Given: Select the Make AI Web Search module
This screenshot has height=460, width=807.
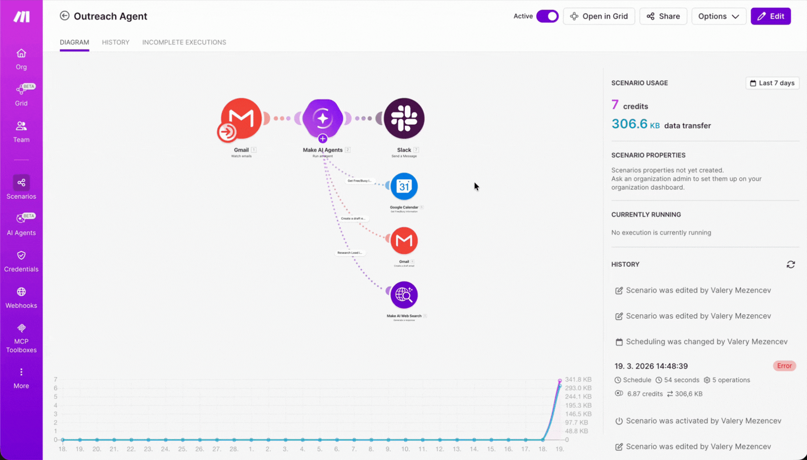Looking at the screenshot, I should pyautogui.click(x=404, y=295).
